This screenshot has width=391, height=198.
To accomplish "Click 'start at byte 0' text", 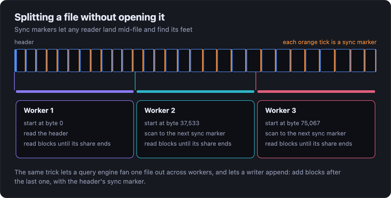I will (x=43, y=123).
